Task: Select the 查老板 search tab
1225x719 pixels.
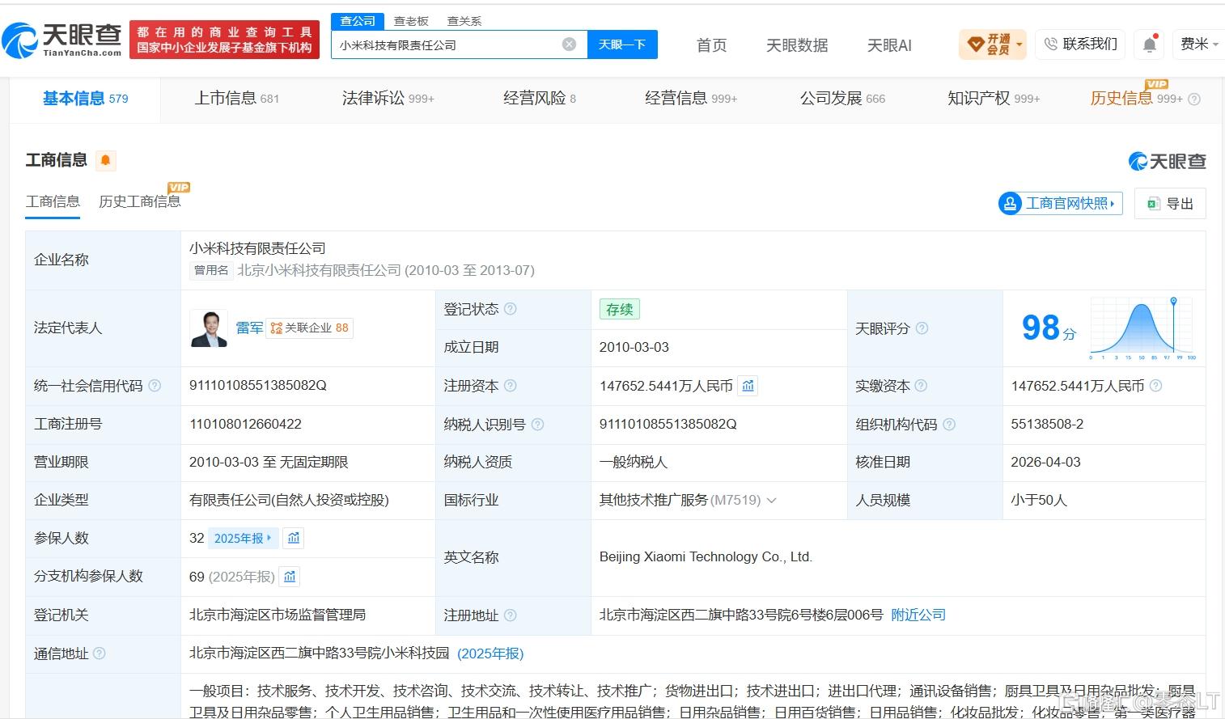Action: [x=411, y=21]
